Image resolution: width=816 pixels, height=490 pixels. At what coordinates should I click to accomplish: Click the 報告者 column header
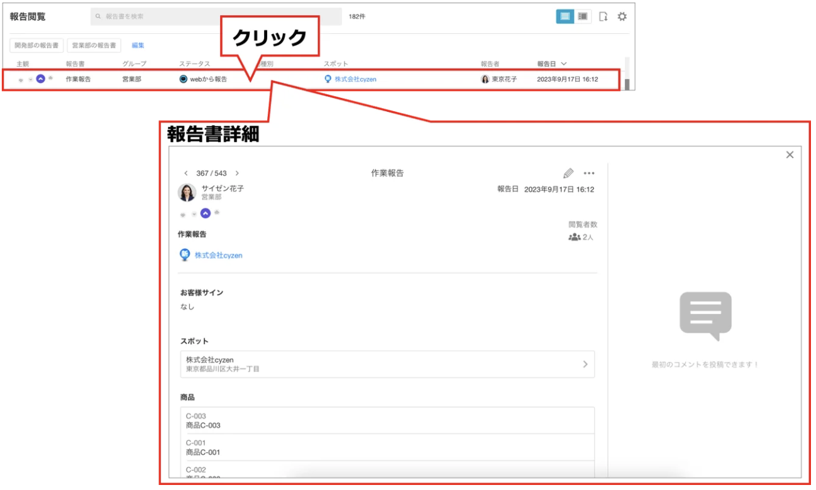point(490,64)
